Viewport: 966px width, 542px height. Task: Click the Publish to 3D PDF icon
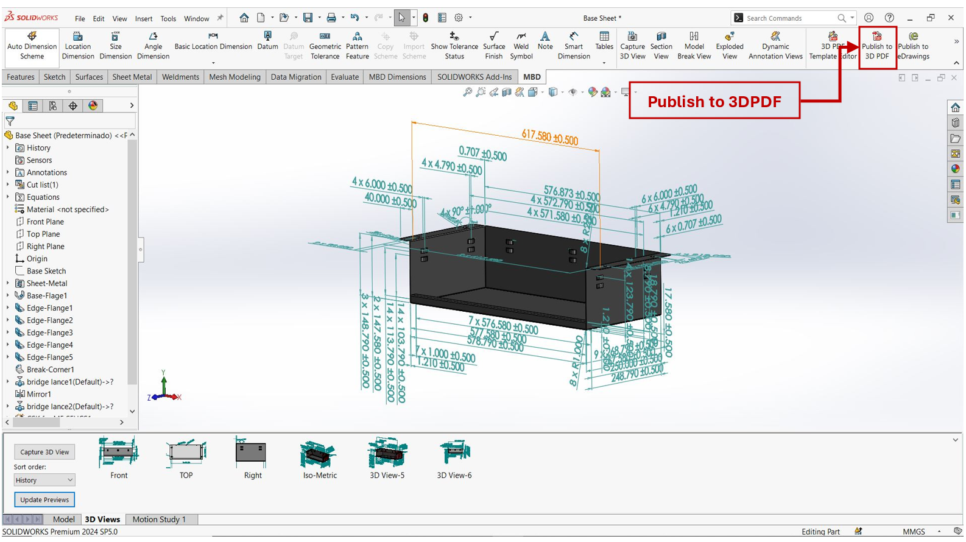point(876,46)
